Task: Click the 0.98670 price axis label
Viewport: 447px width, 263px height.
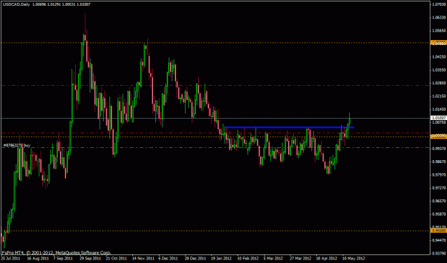Action: coord(439,162)
